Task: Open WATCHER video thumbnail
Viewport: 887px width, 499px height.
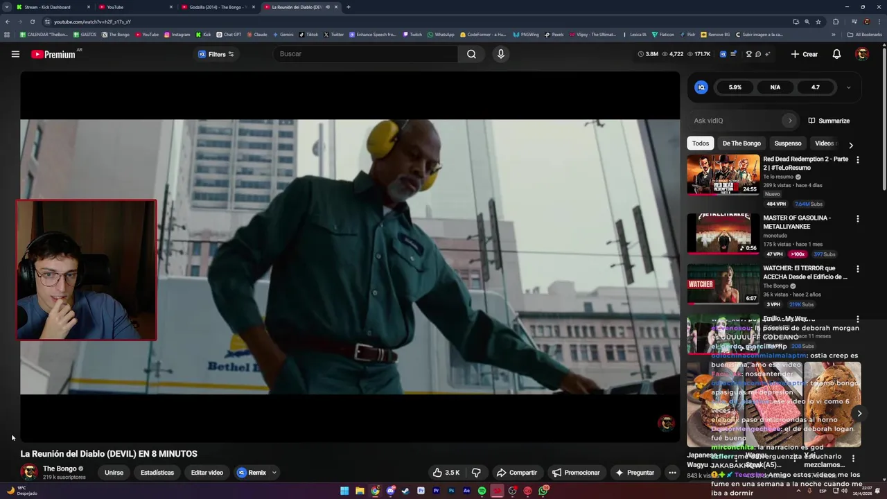Action: (723, 283)
